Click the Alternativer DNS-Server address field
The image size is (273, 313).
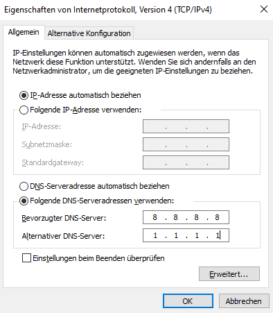(x=186, y=235)
